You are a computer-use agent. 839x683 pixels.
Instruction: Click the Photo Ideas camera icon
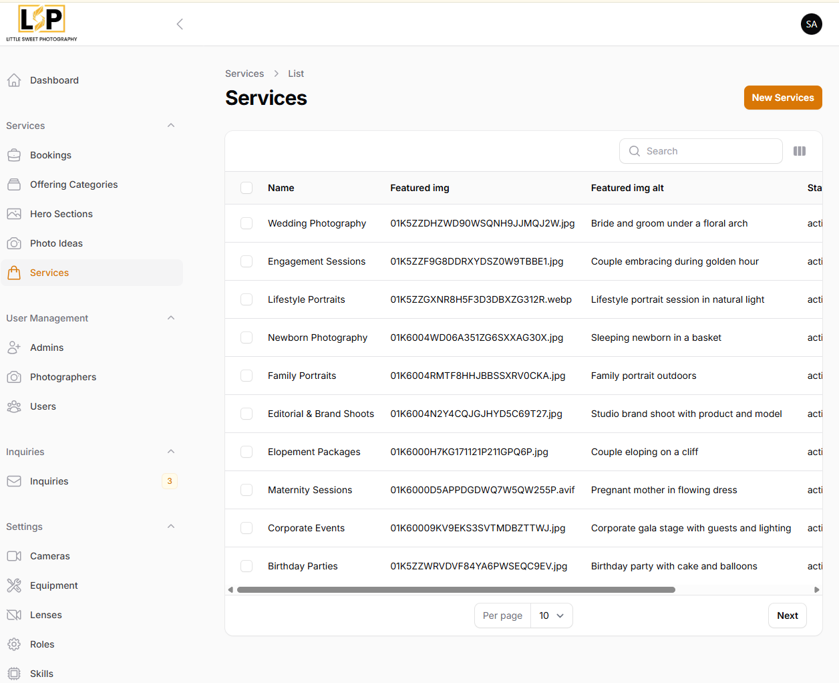point(14,243)
